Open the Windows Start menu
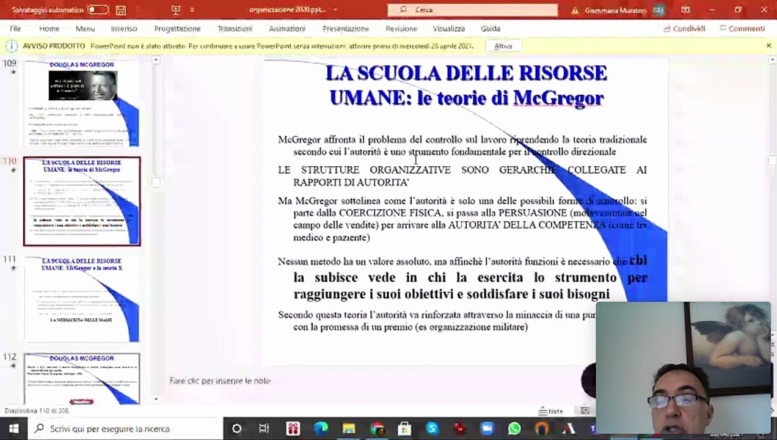Screen dimensions: 777x440 click(13, 428)
